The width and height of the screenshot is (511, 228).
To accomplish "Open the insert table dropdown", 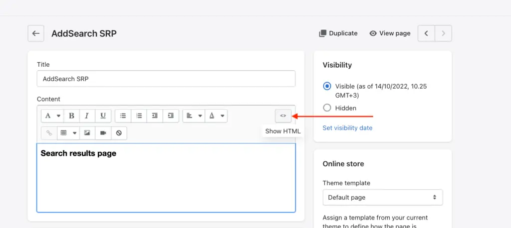I will 68,133.
